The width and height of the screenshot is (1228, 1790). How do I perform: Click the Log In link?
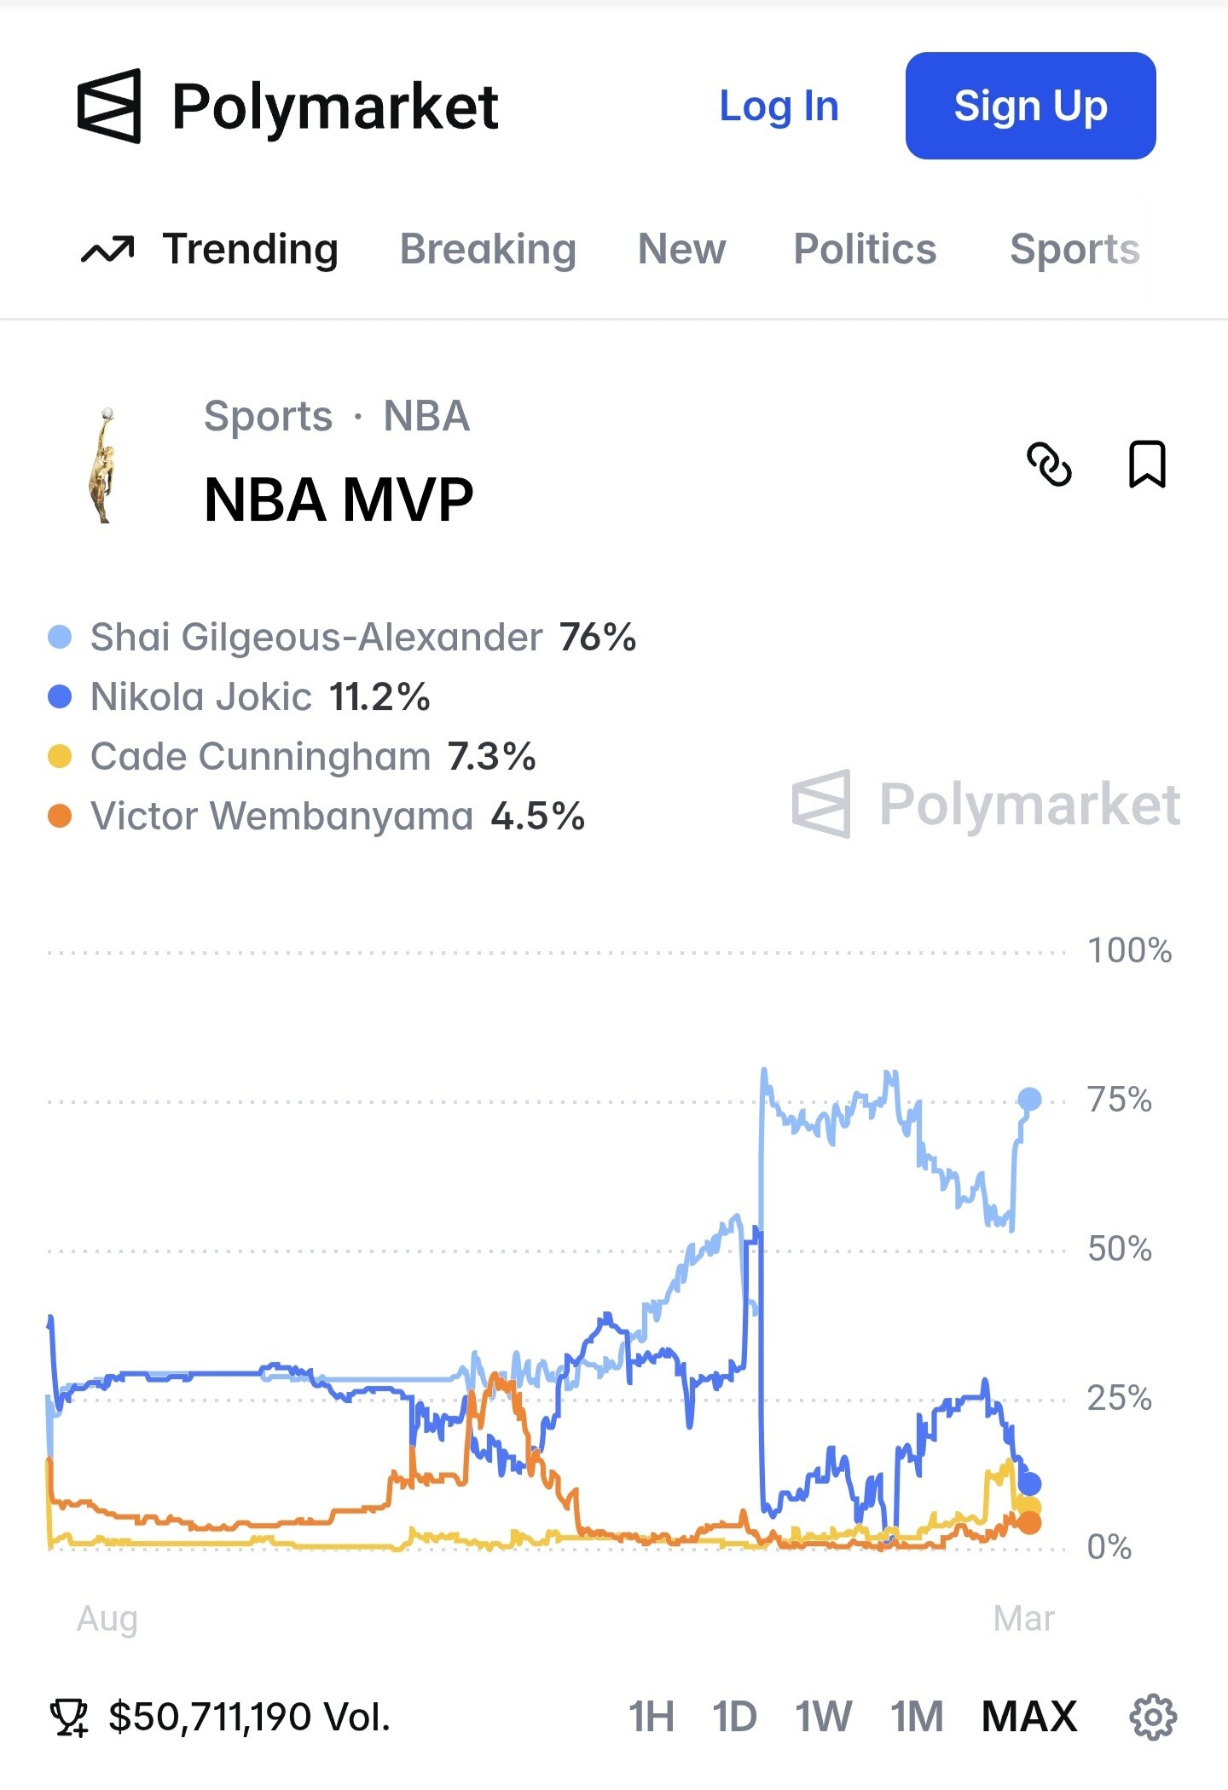click(x=779, y=107)
